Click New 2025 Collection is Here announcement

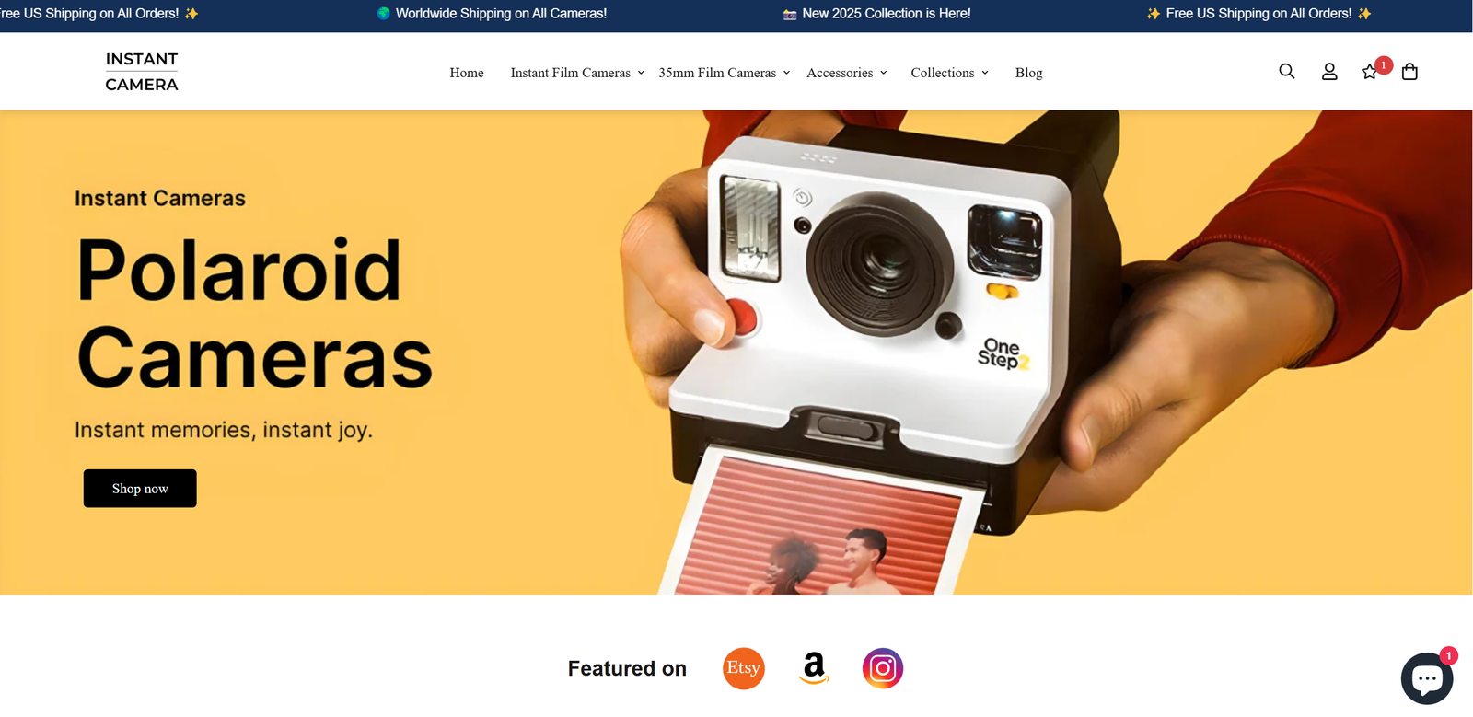click(x=876, y=14)
